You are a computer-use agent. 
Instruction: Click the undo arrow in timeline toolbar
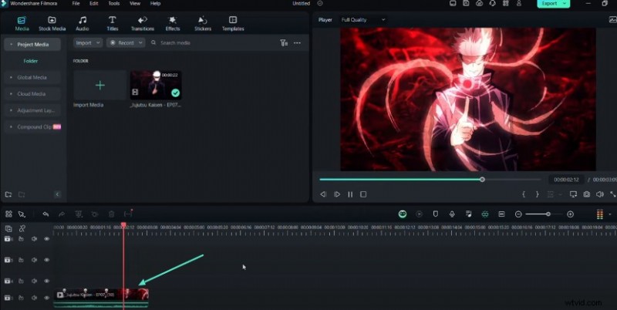coord(46,214)
